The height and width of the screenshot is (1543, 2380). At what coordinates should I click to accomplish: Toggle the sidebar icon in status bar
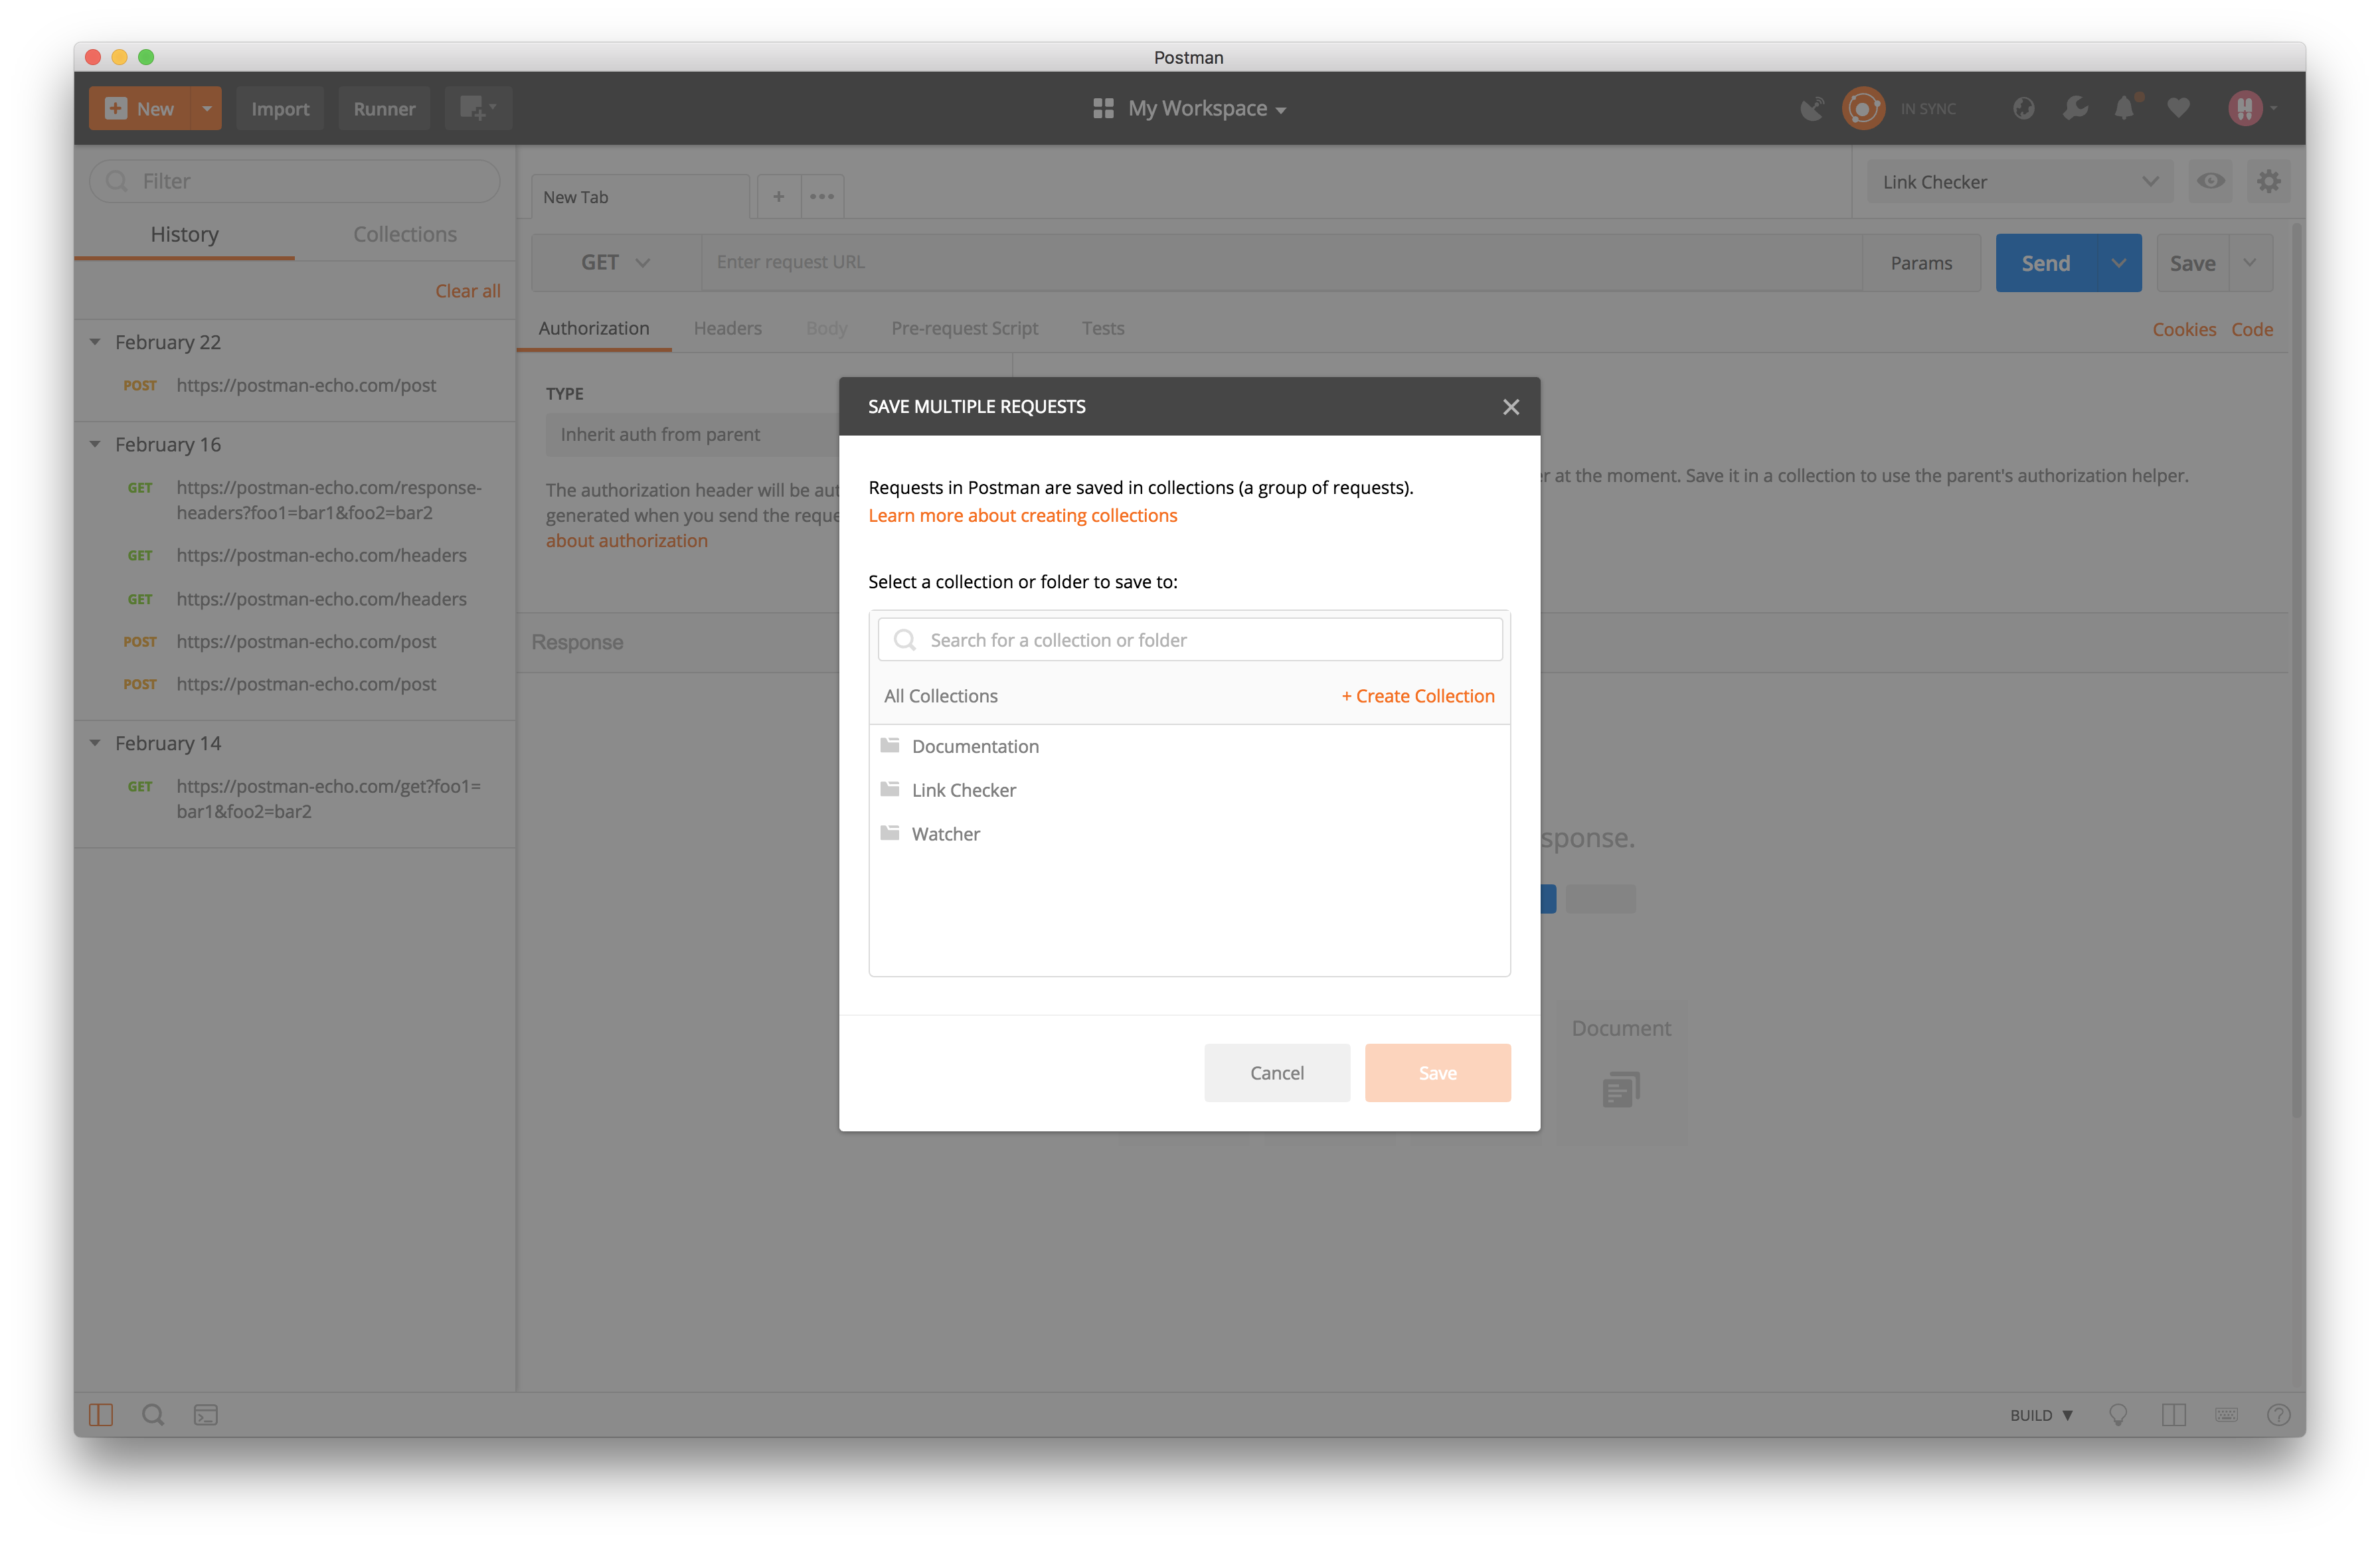(x=101, y=1414)
